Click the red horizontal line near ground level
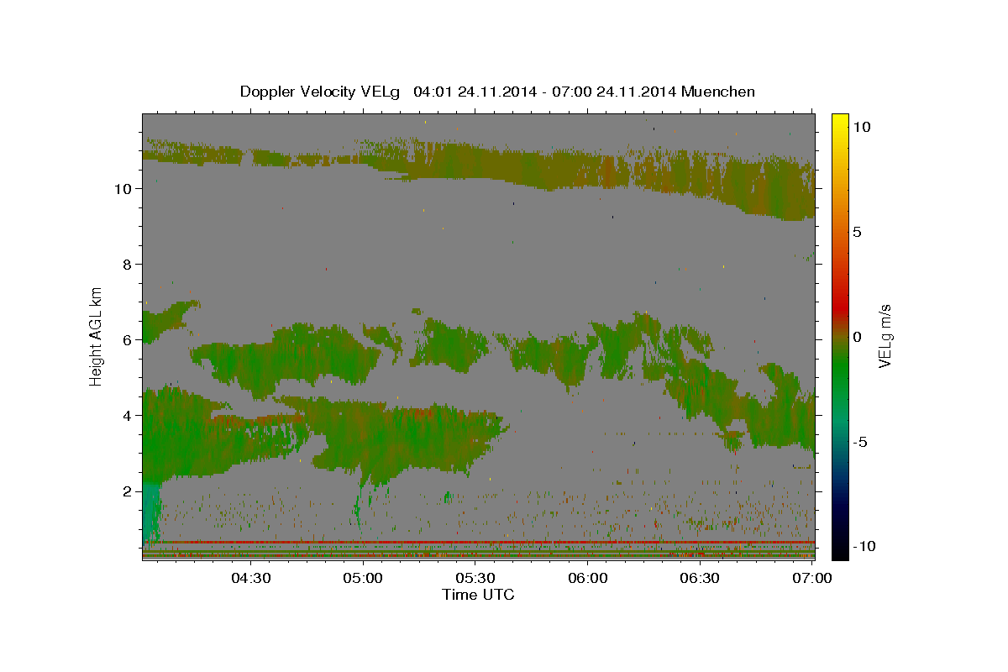Screen dimensions: 1008x672 tap(478, 542)
